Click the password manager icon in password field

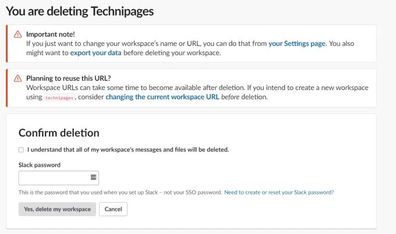coord(93,177)
